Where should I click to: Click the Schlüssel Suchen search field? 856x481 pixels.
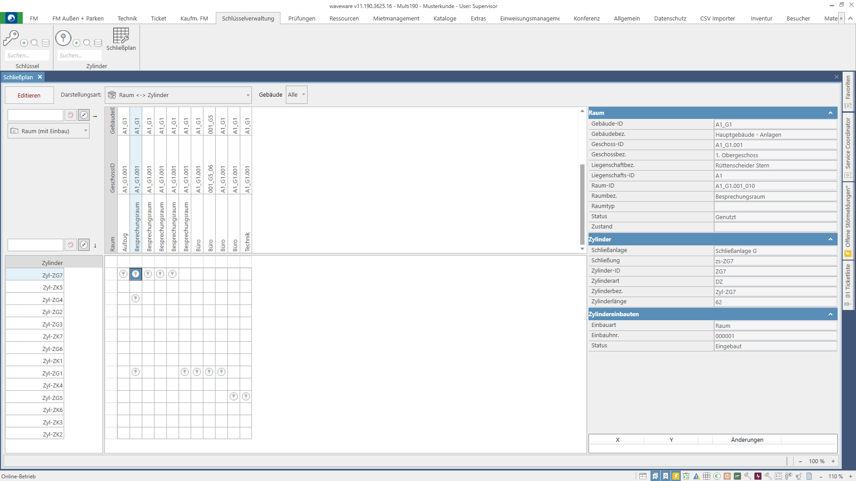coord(27,55)
